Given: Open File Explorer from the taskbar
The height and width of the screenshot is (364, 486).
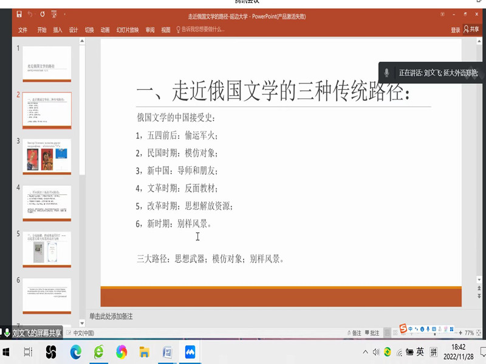Looking at the screenshot, I should [x=144, y=352].
